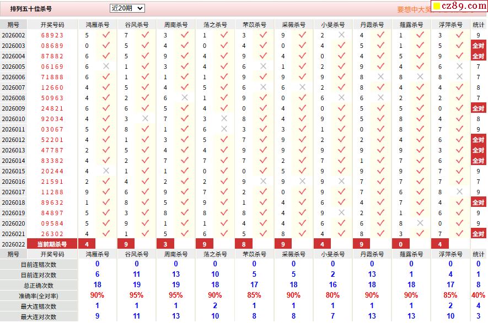Viewport: 488px width, 323px height.
Task: Click the 目前连对次数 row label
Action: 39,275
